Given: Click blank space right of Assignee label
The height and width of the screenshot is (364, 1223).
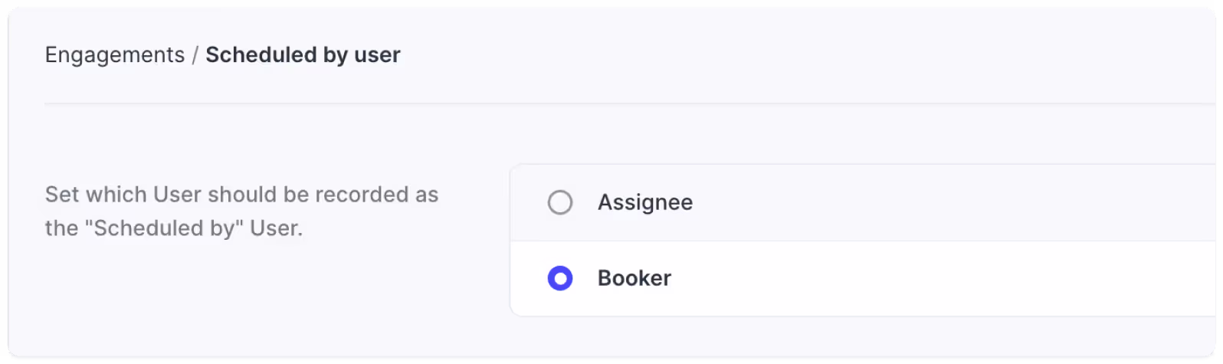Looking at the screenshot, I should tap(950, 202).
